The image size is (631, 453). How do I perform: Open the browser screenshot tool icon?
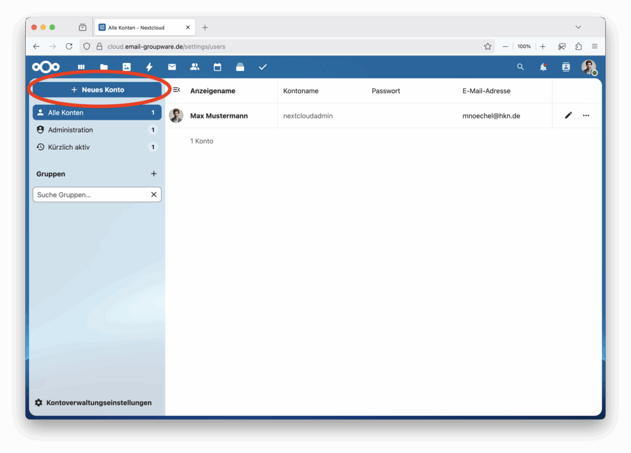[562, 46]
